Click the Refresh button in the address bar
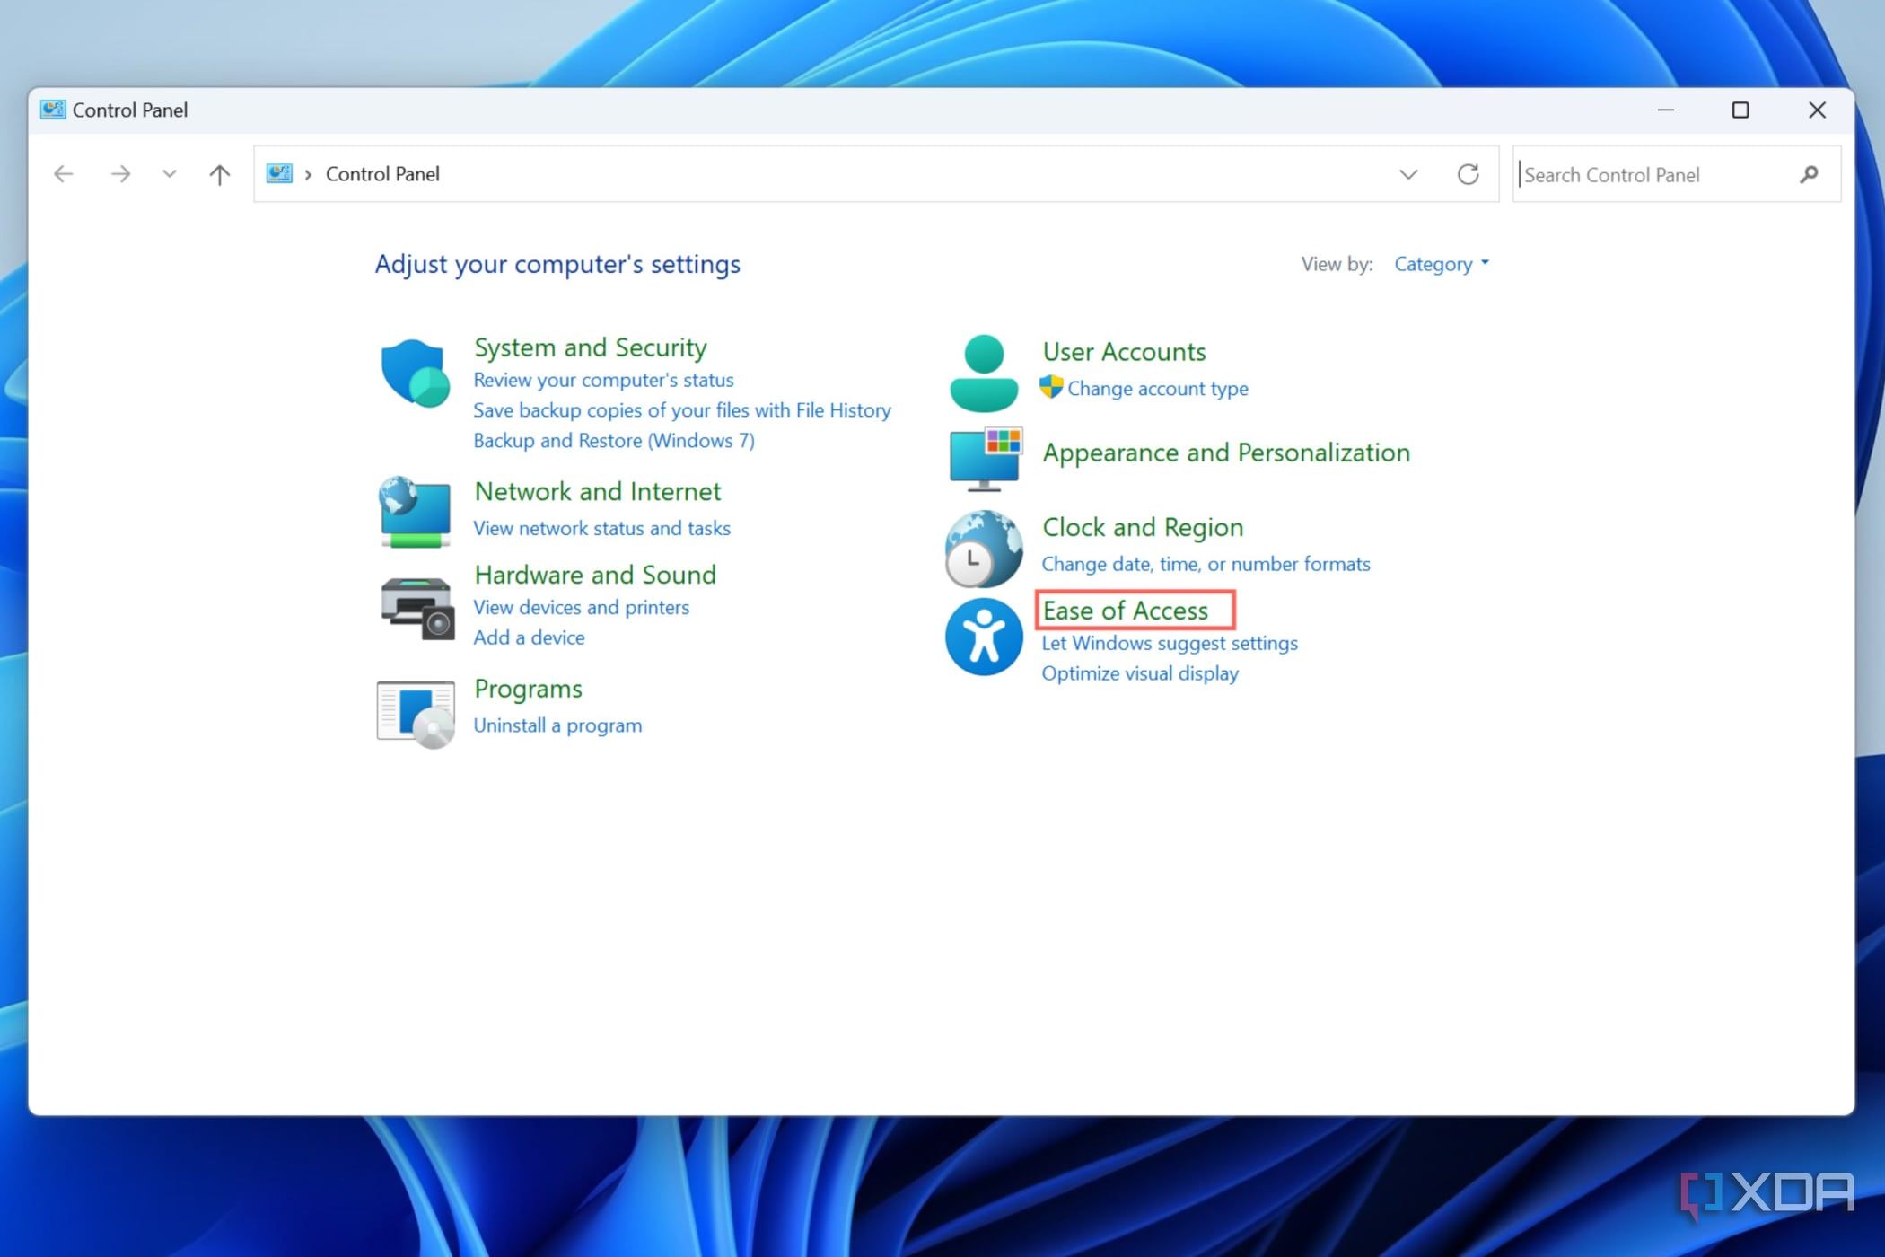Screen dimensions: 1885x1257 1469,173
